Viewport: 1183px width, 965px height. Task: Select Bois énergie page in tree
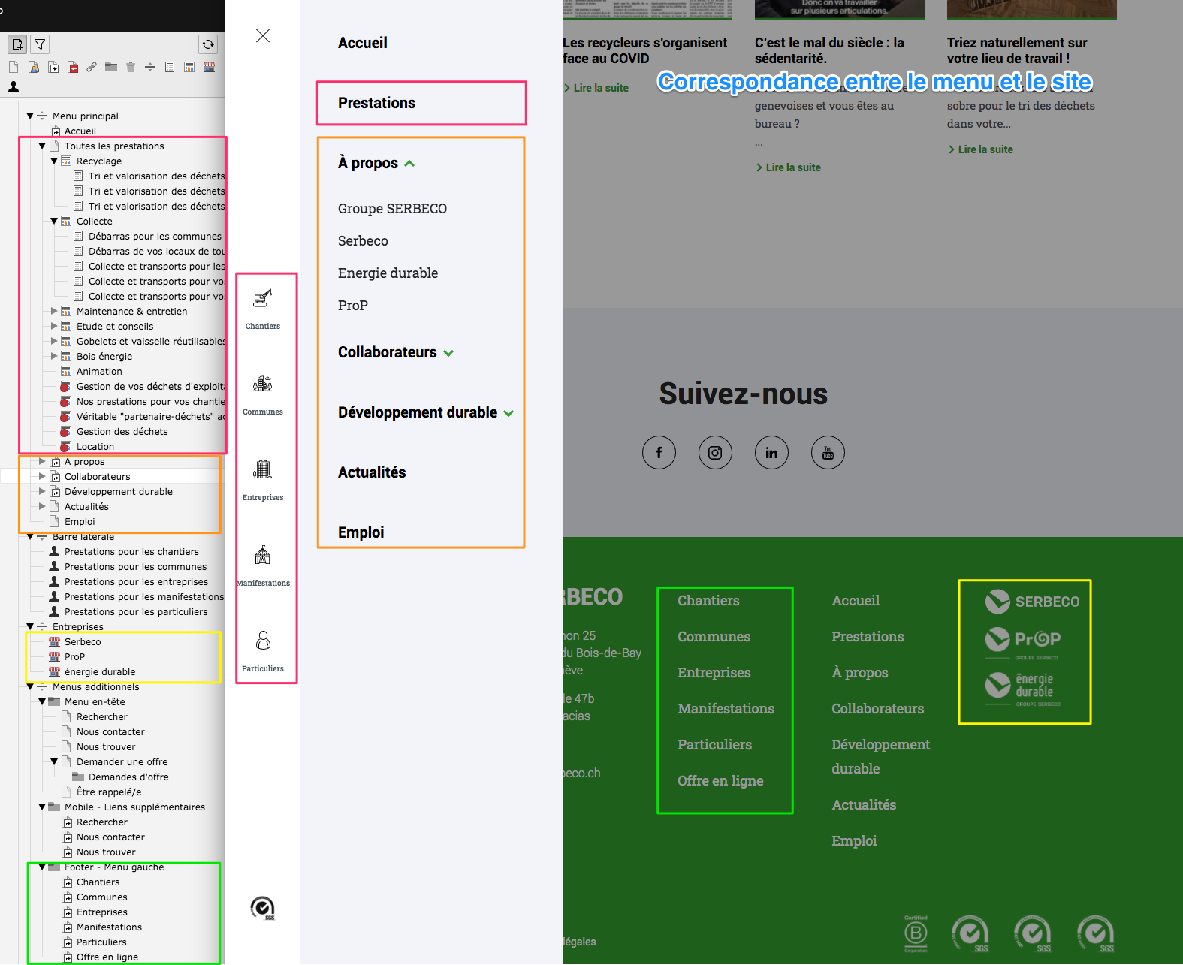104,357
